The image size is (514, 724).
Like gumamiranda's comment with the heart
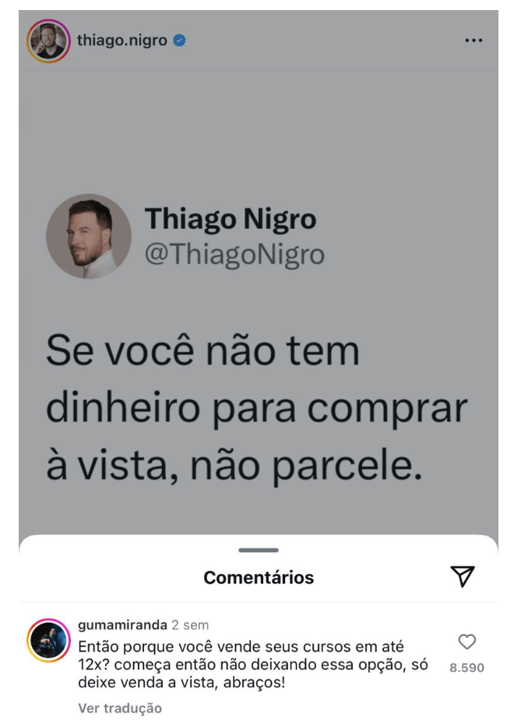click(x=466, y=641)
